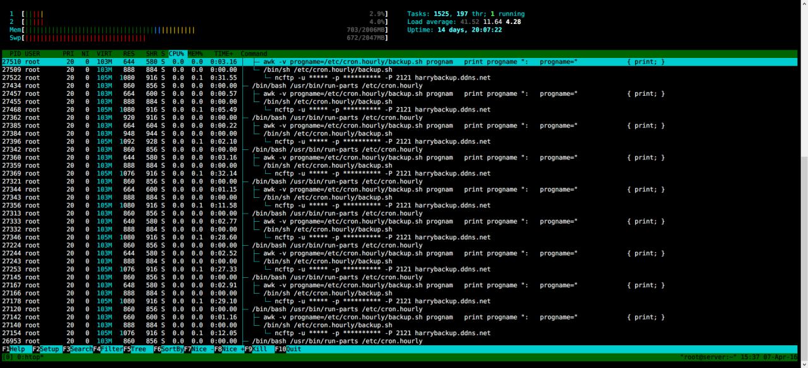This screenshot has height=368, width=808.
Task: Open the F4 Filter option
Action: coord(108,349)
